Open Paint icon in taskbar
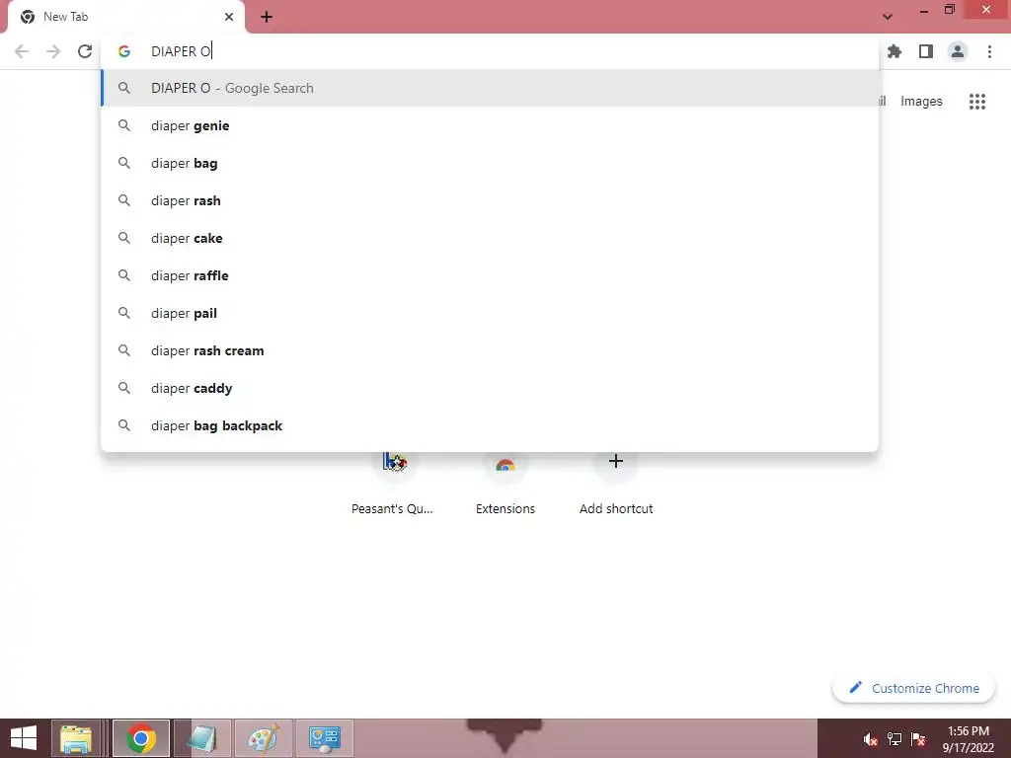This screenshot has height=758, width=1011. pos(263,738)
